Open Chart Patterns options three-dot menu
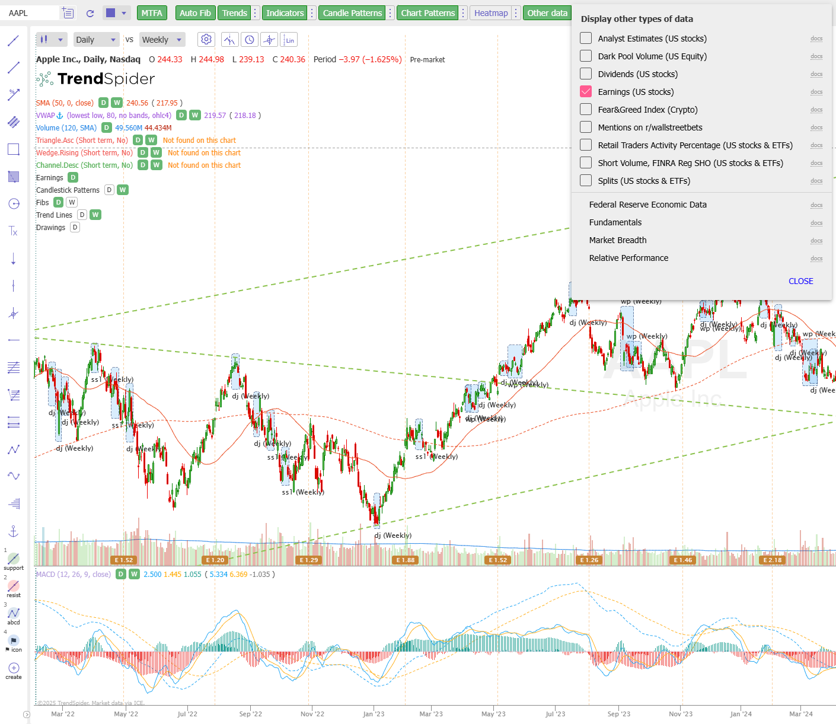 (464, 13)
